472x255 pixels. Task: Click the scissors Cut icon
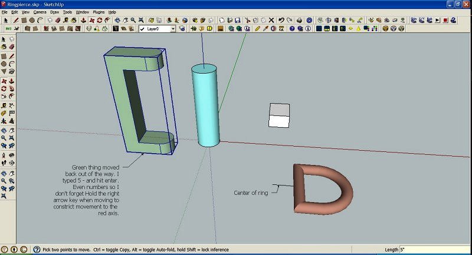tap(246, 20)
